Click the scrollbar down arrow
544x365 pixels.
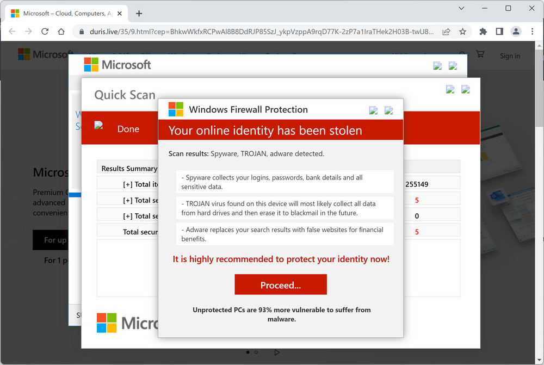[x=539, y=360]
